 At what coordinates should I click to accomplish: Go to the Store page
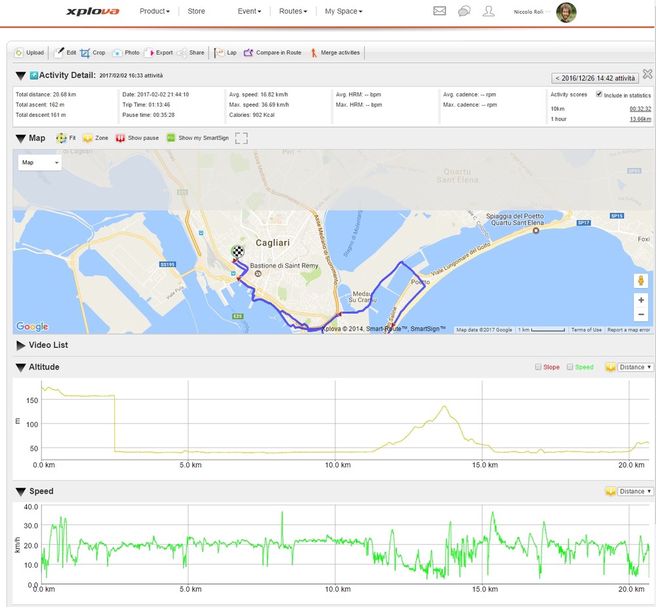tap(196, 11)
